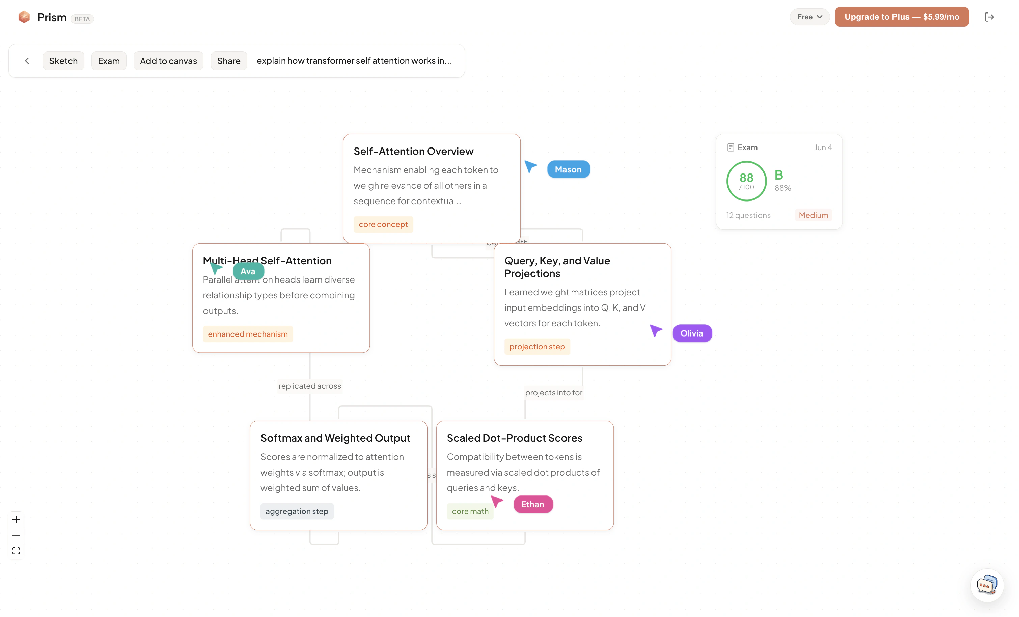Click the Share button

click(229, 61)
